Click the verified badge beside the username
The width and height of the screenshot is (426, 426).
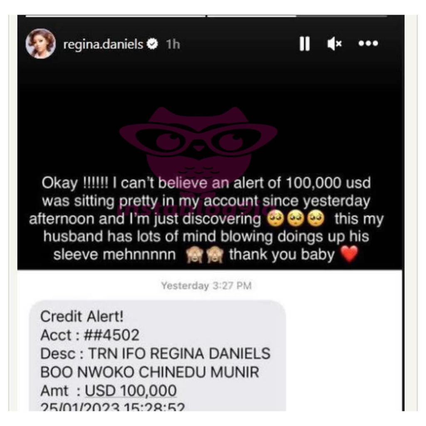pos(152,44)
